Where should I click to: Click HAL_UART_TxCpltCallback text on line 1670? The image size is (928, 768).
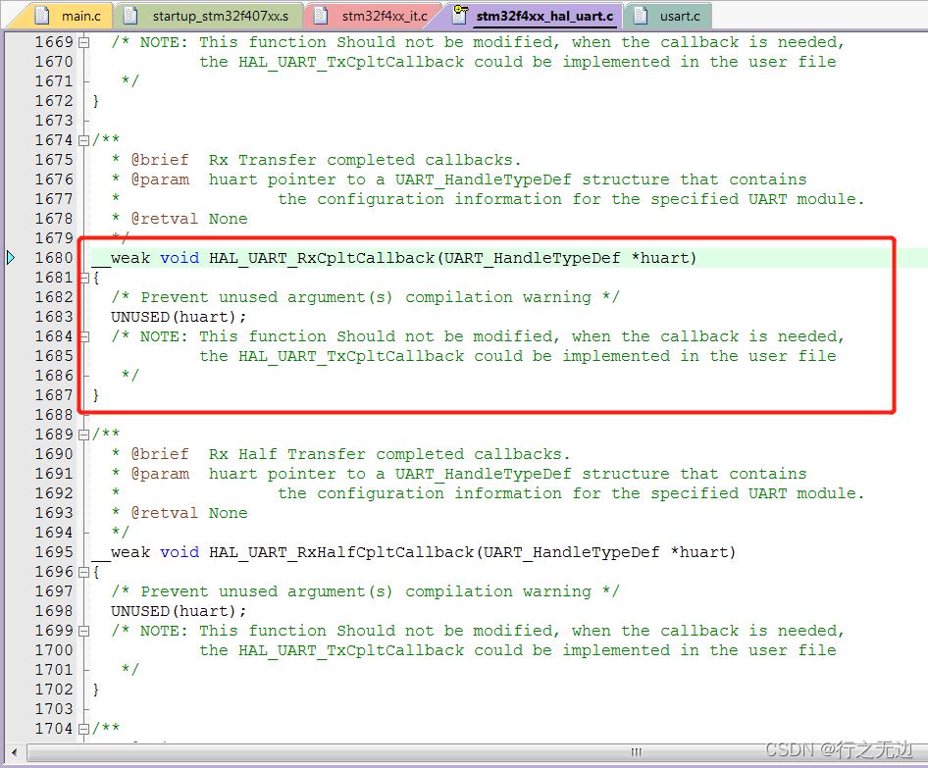351,62
